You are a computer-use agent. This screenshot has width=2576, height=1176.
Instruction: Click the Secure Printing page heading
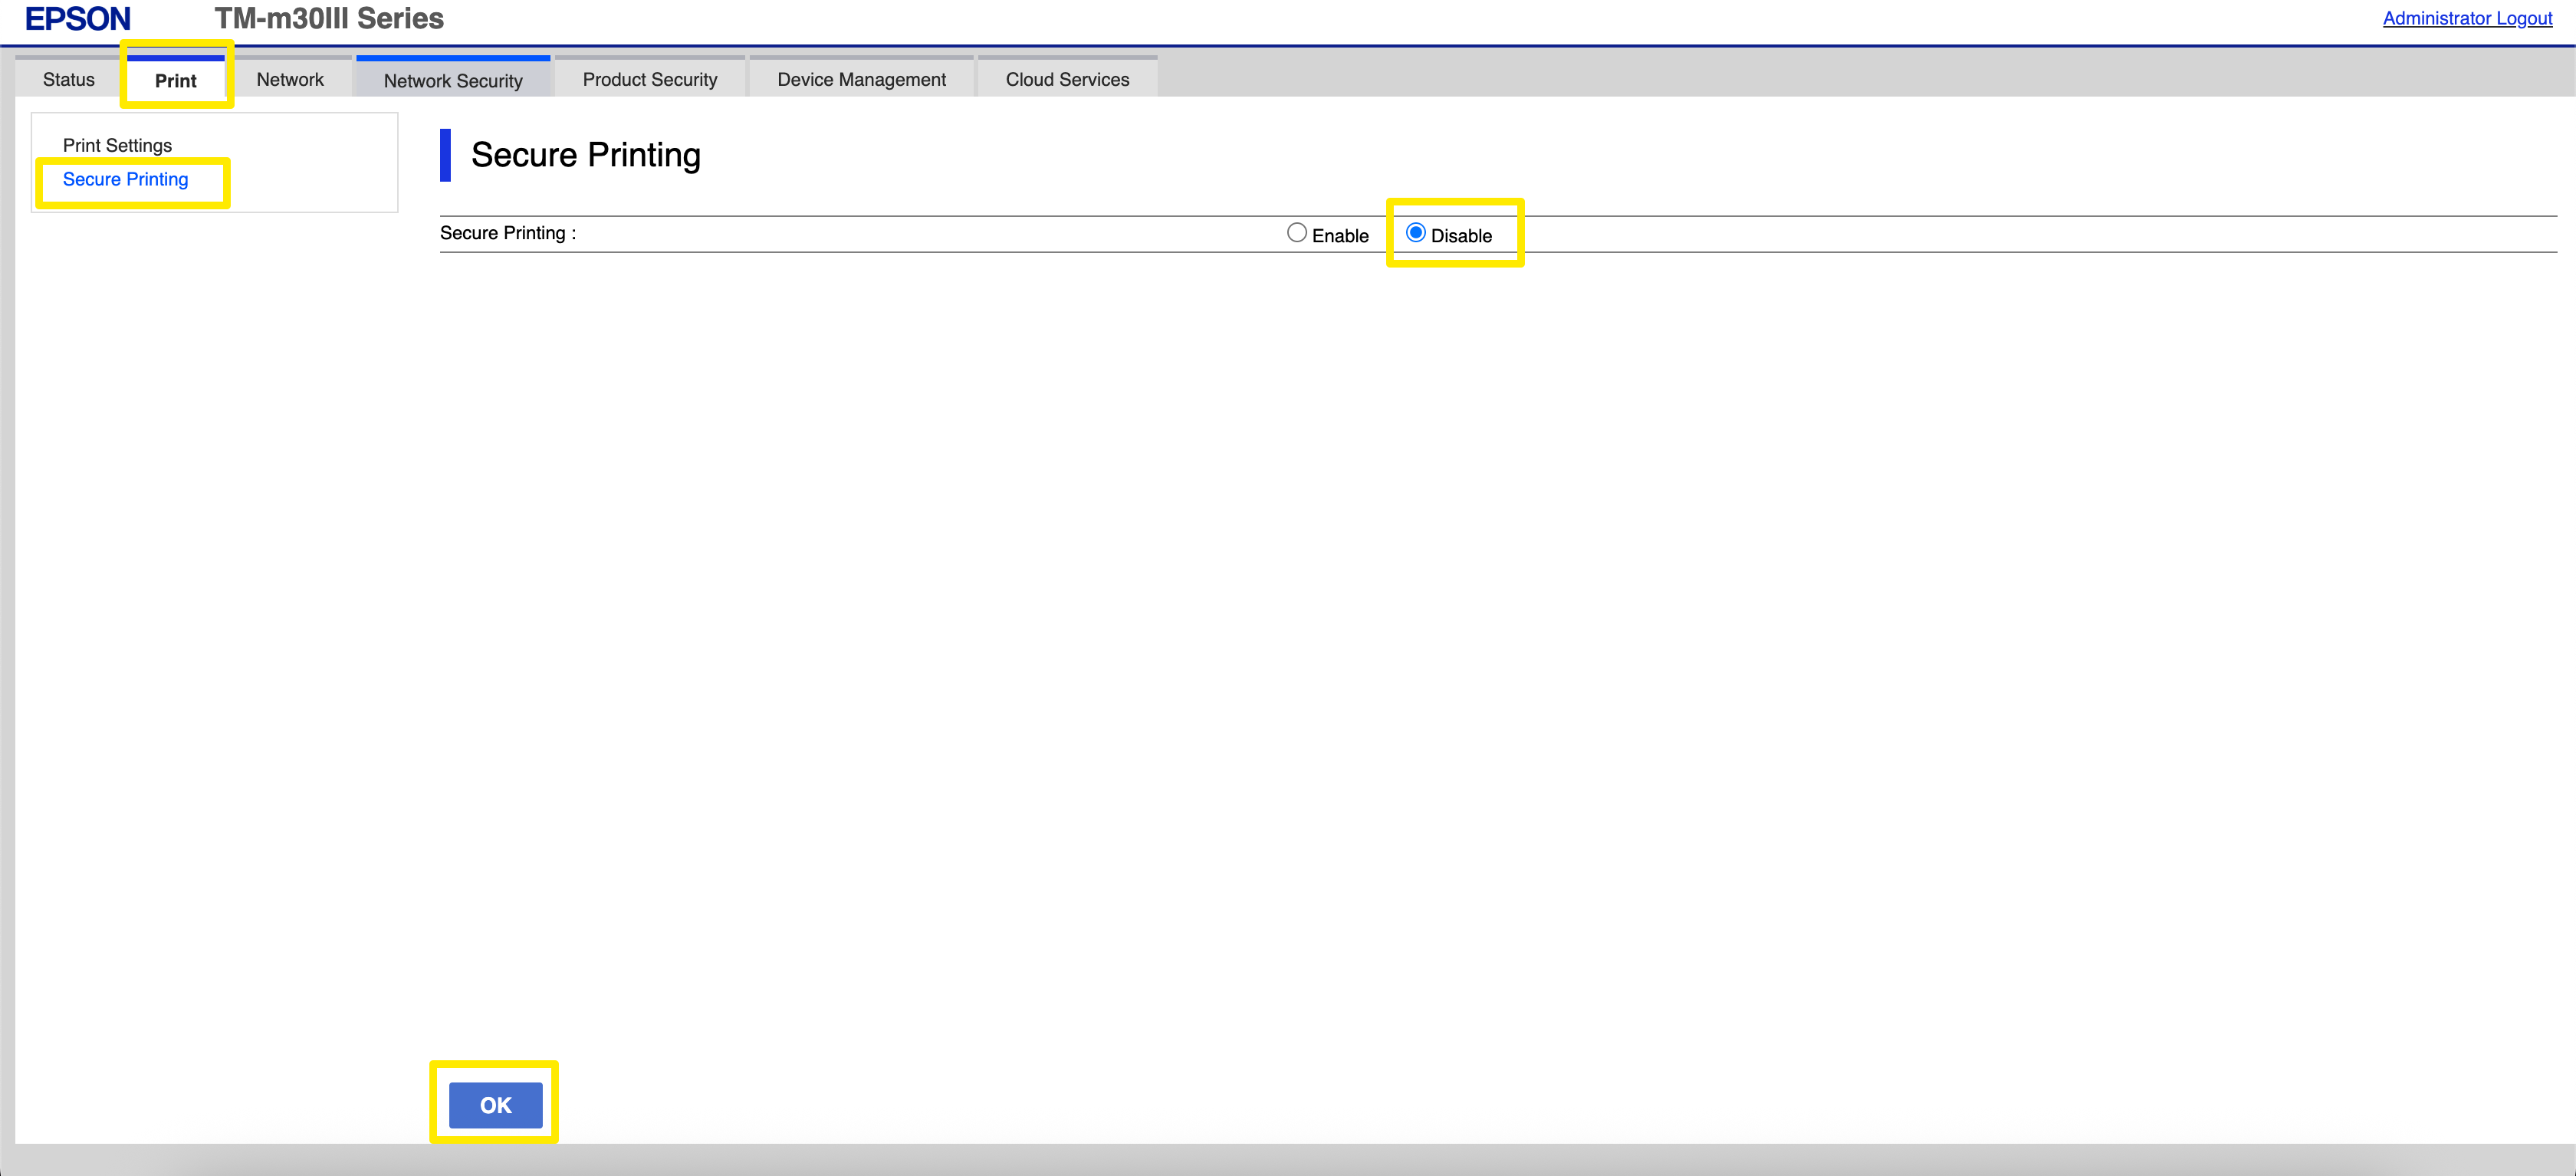coord(585,155)
